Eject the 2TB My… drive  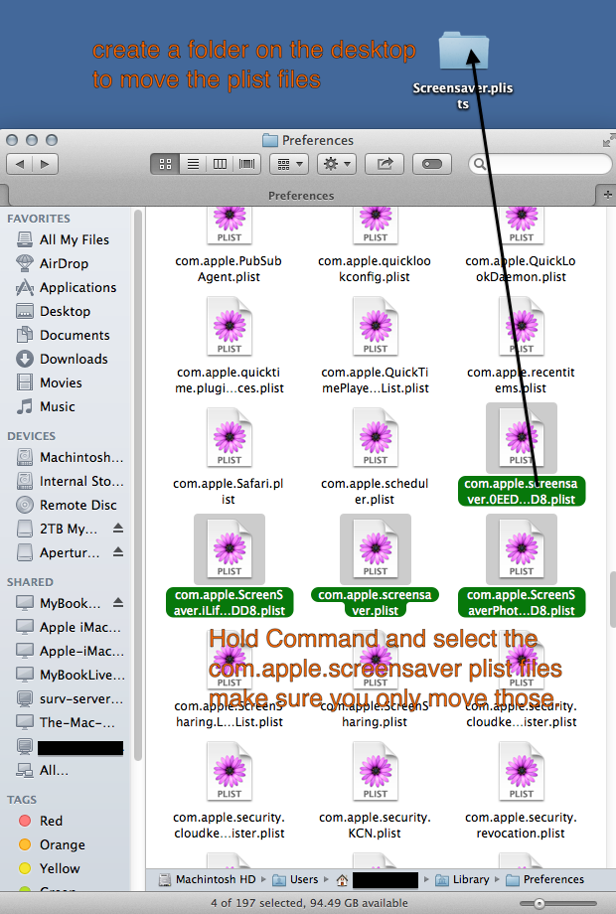[118, 529]
